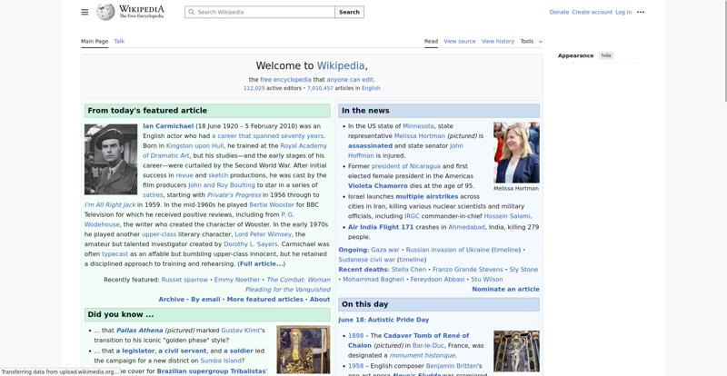
Task: Open the Violeta Chamorro link
Action: coord(378,186)
